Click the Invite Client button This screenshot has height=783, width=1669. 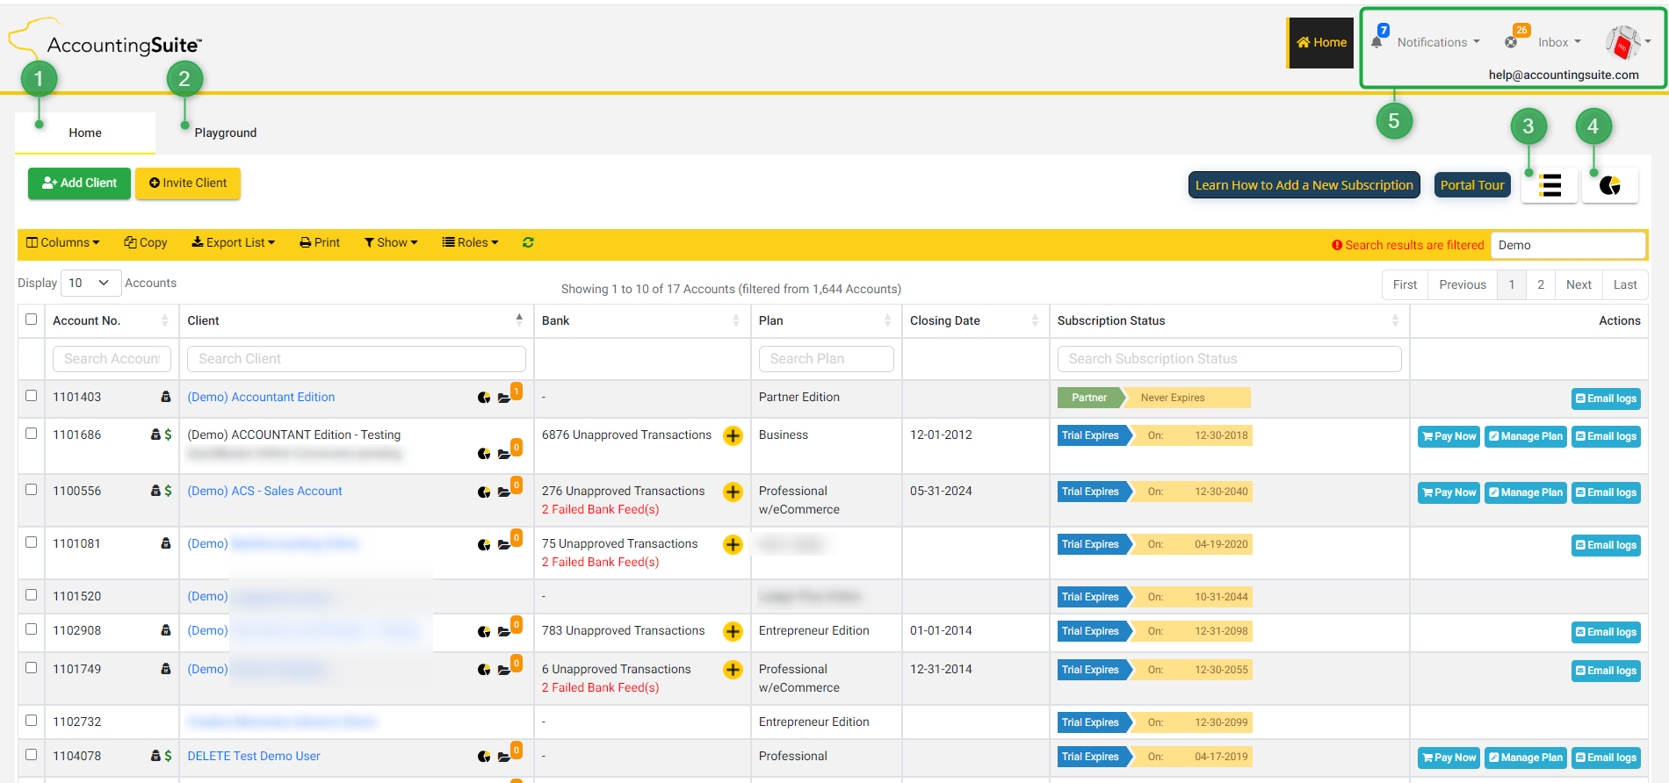[x=188, y=183]
